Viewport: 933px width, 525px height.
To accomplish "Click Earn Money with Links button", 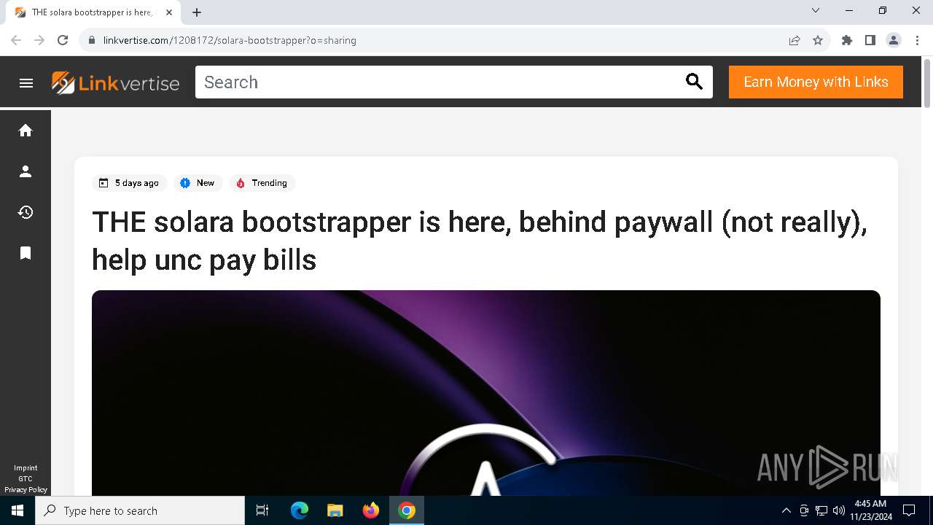I will tap(816, 82).
